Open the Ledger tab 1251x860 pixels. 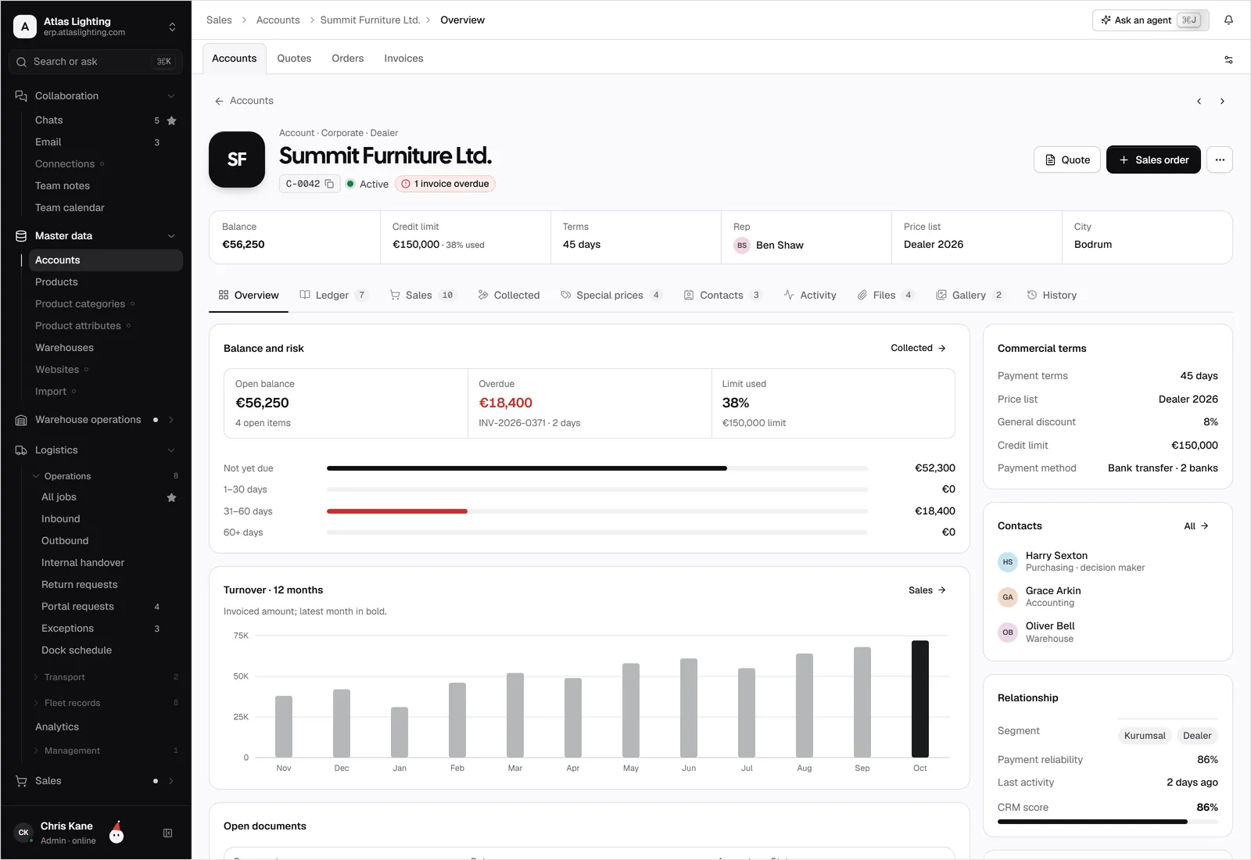(x=334, y=295)
